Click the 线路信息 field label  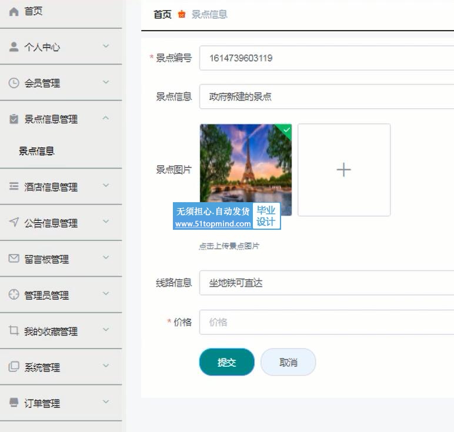tap(173, 283)
